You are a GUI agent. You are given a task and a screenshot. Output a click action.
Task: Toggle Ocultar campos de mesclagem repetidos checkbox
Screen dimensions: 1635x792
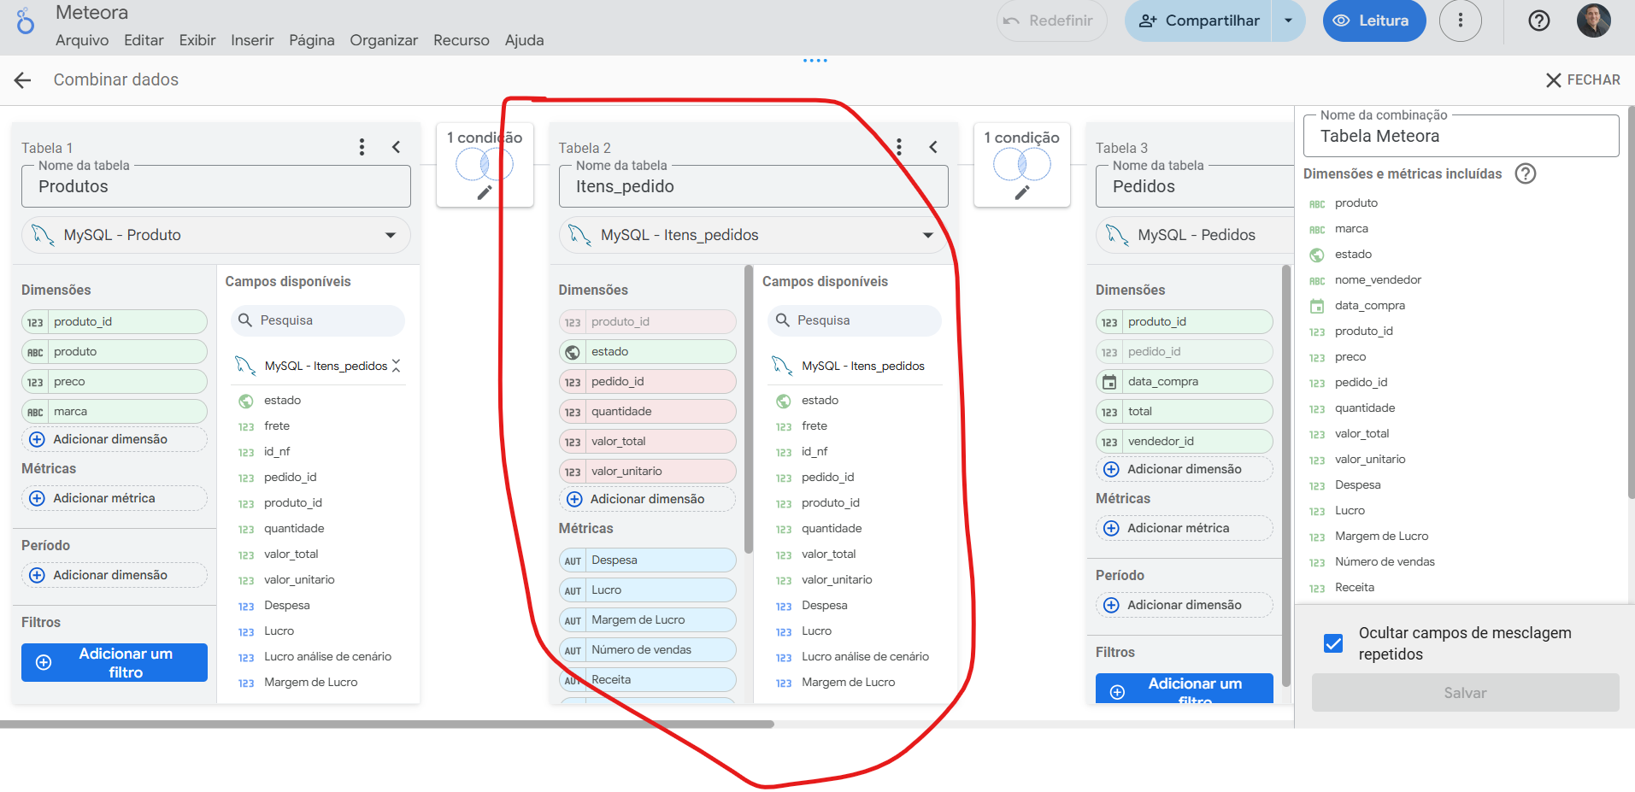[x=1333, y=643]
